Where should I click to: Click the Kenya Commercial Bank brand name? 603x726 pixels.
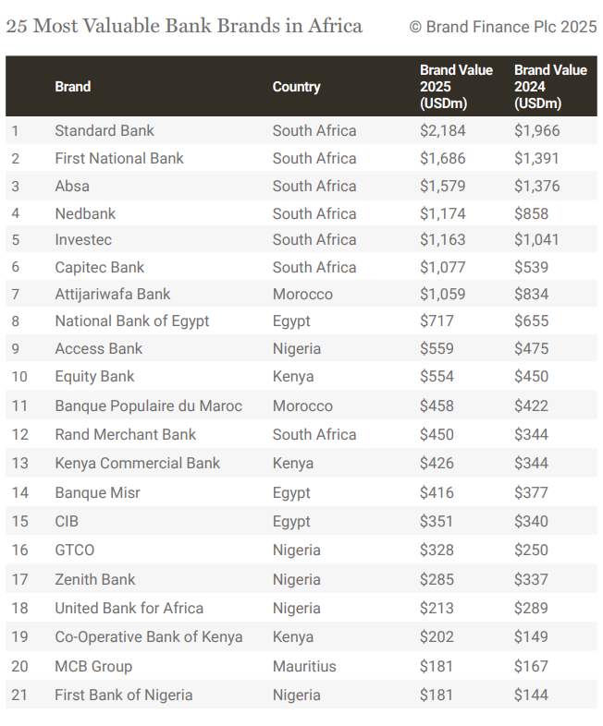coord(138,463)
